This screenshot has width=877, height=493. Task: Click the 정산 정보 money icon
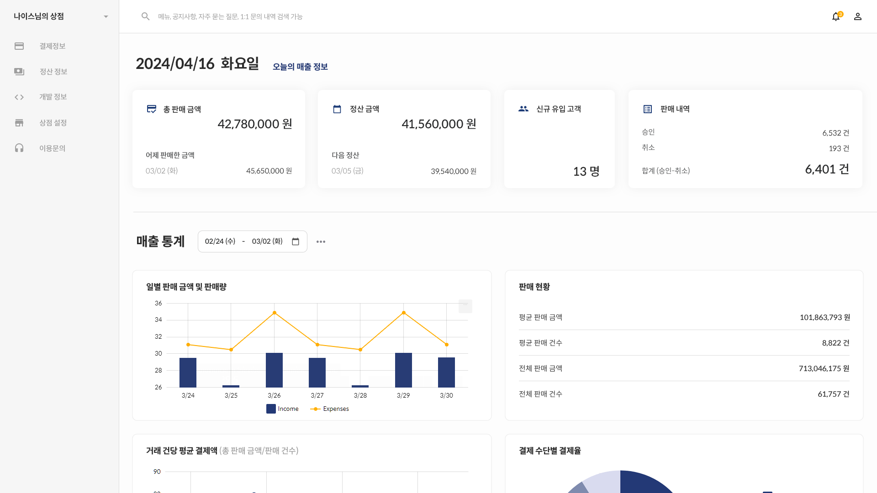point(19,72)
